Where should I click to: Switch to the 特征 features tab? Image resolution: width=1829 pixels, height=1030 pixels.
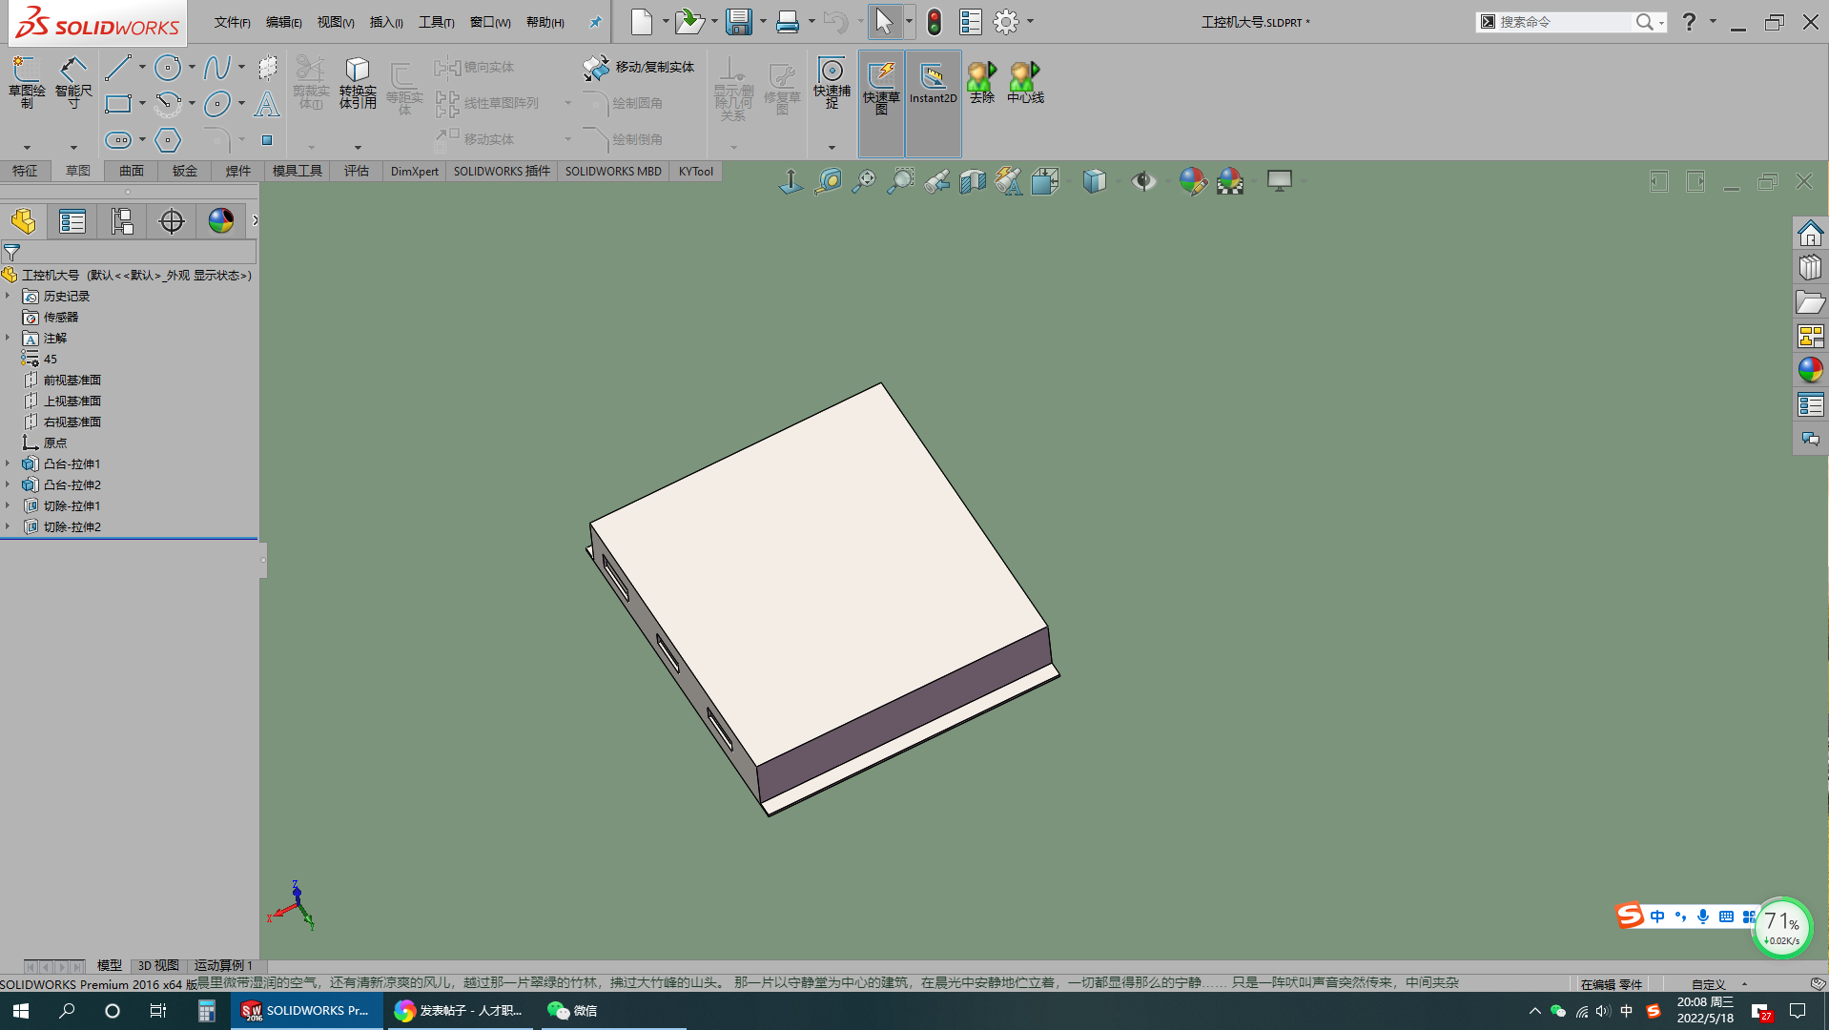pyautogui.click(x=26, y=171)
